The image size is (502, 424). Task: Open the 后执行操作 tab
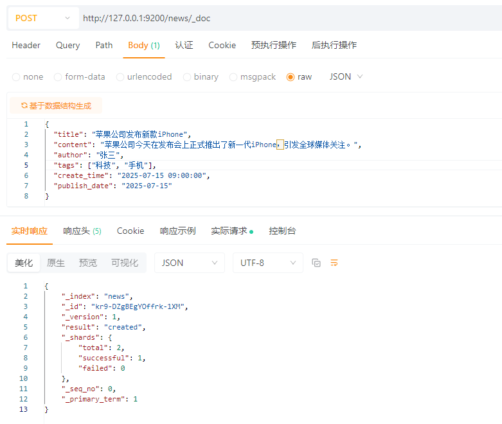tap(334, 45)
